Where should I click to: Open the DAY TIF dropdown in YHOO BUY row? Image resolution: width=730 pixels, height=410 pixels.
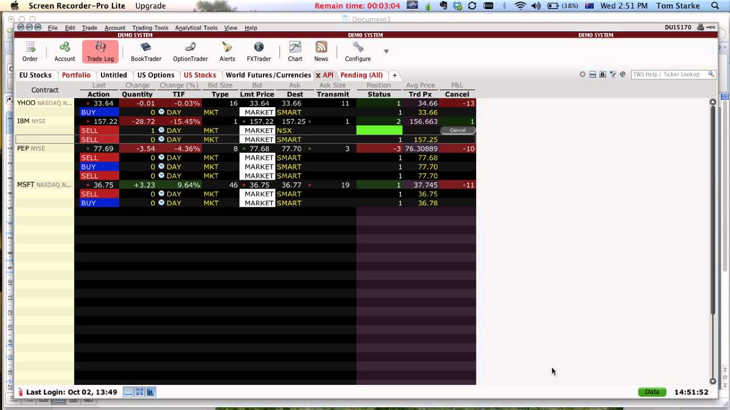pyautogui.click(x=161, y=112)
